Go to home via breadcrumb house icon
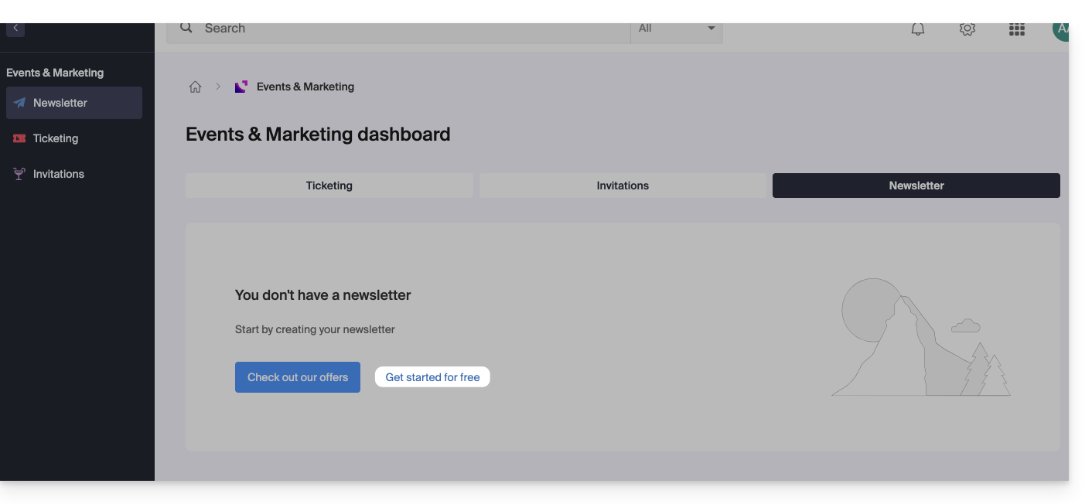The height and width of the screenshot is (504, 1092). [195, 87]
